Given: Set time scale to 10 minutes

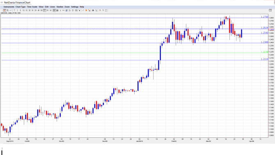Looking at the screenshot, I should [23, 11].
